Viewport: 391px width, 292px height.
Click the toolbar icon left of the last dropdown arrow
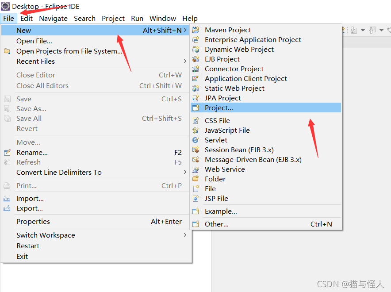372,31
